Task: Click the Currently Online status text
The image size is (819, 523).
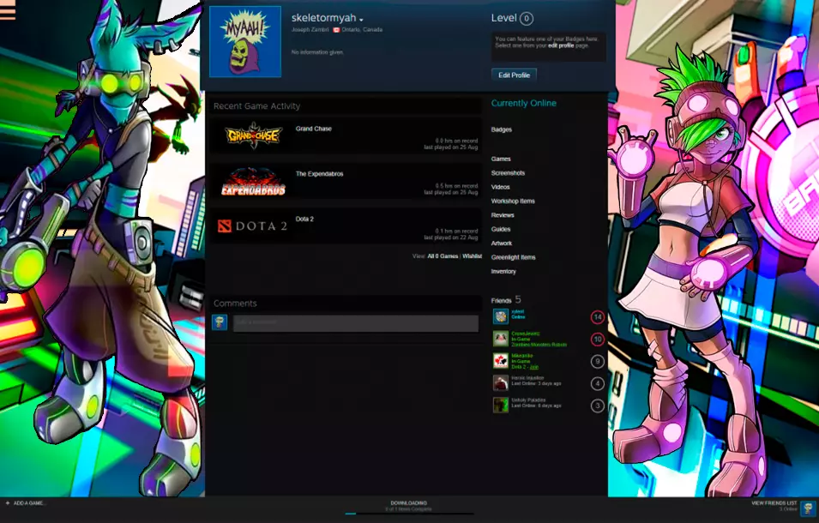Action: click(523, 104)
